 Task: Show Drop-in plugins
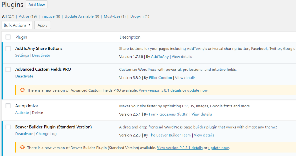point(137,16)
